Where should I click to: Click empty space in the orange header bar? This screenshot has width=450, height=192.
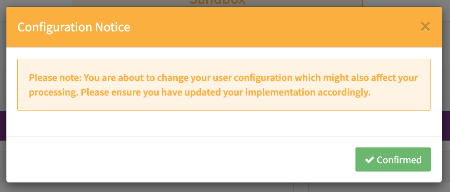point(273,27)
